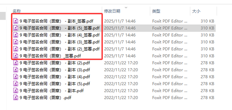Sort files by 大小 column header
This screenshot has height=110, width=232.
pyautogui.click(x=196, y=11)
